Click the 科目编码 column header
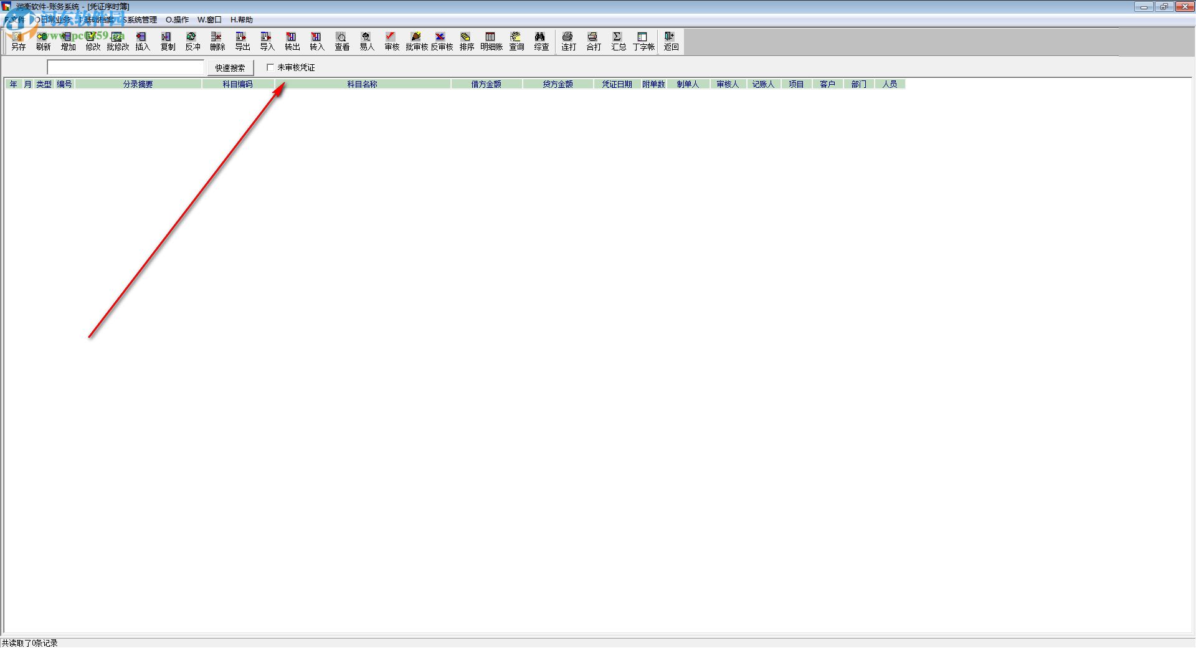Viewport: 1196px width, 648px height. [238, 84]
